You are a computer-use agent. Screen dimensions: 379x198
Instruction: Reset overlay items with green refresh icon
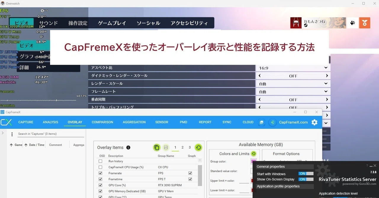198,147
